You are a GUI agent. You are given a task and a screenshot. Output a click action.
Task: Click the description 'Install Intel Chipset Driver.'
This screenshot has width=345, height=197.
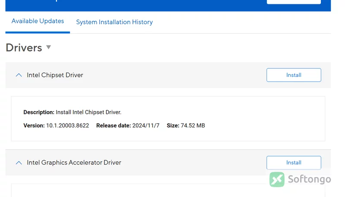[x=88, y=112]
